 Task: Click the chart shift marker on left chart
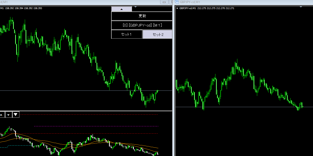135,7
